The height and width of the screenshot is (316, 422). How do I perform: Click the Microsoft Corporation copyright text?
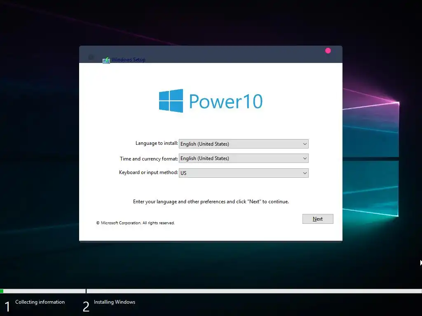point(135,223)
